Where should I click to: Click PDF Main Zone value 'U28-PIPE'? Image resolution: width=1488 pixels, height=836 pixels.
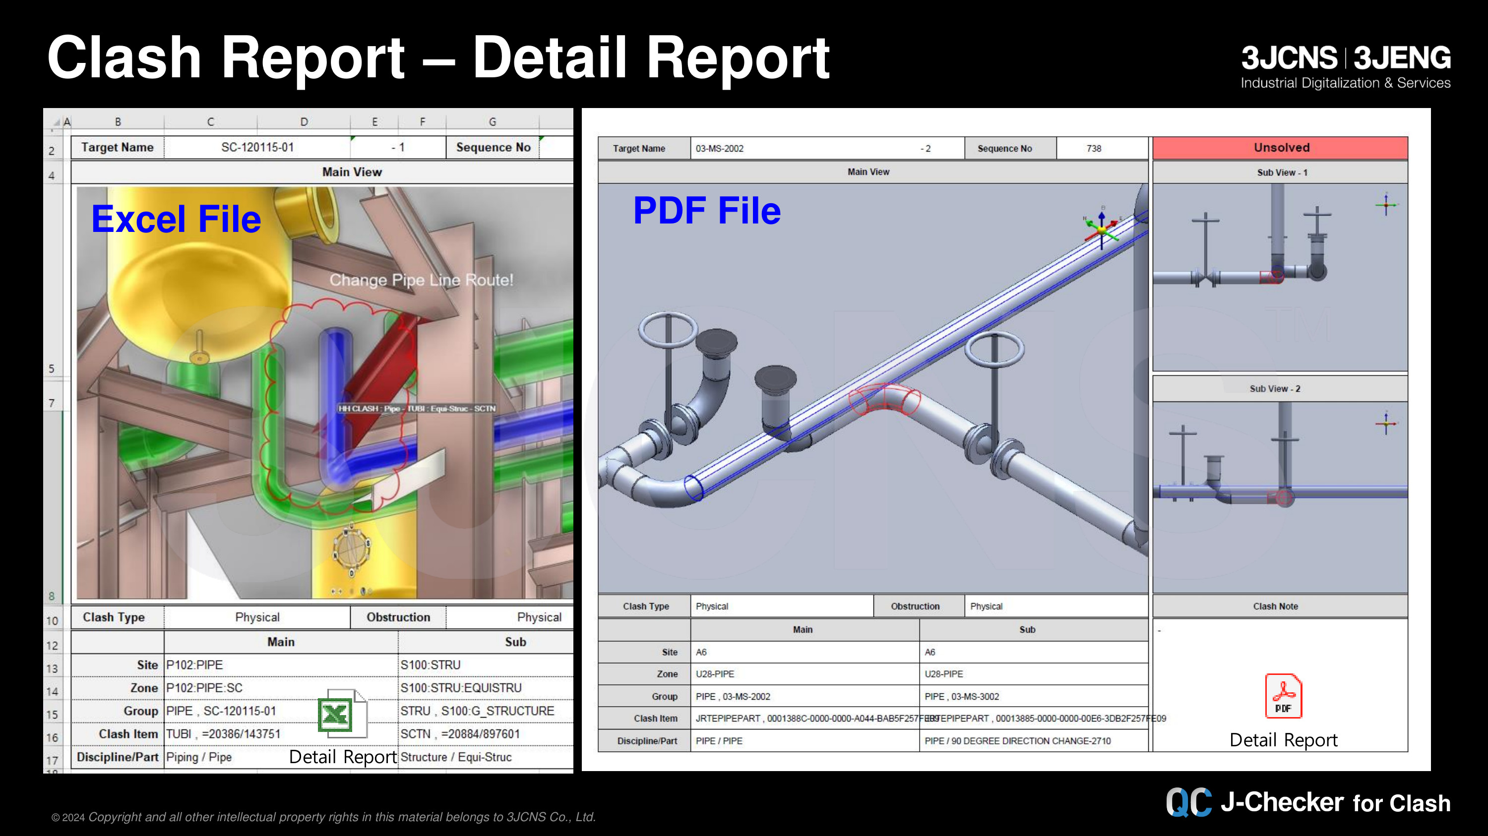(x=805, y=674)
